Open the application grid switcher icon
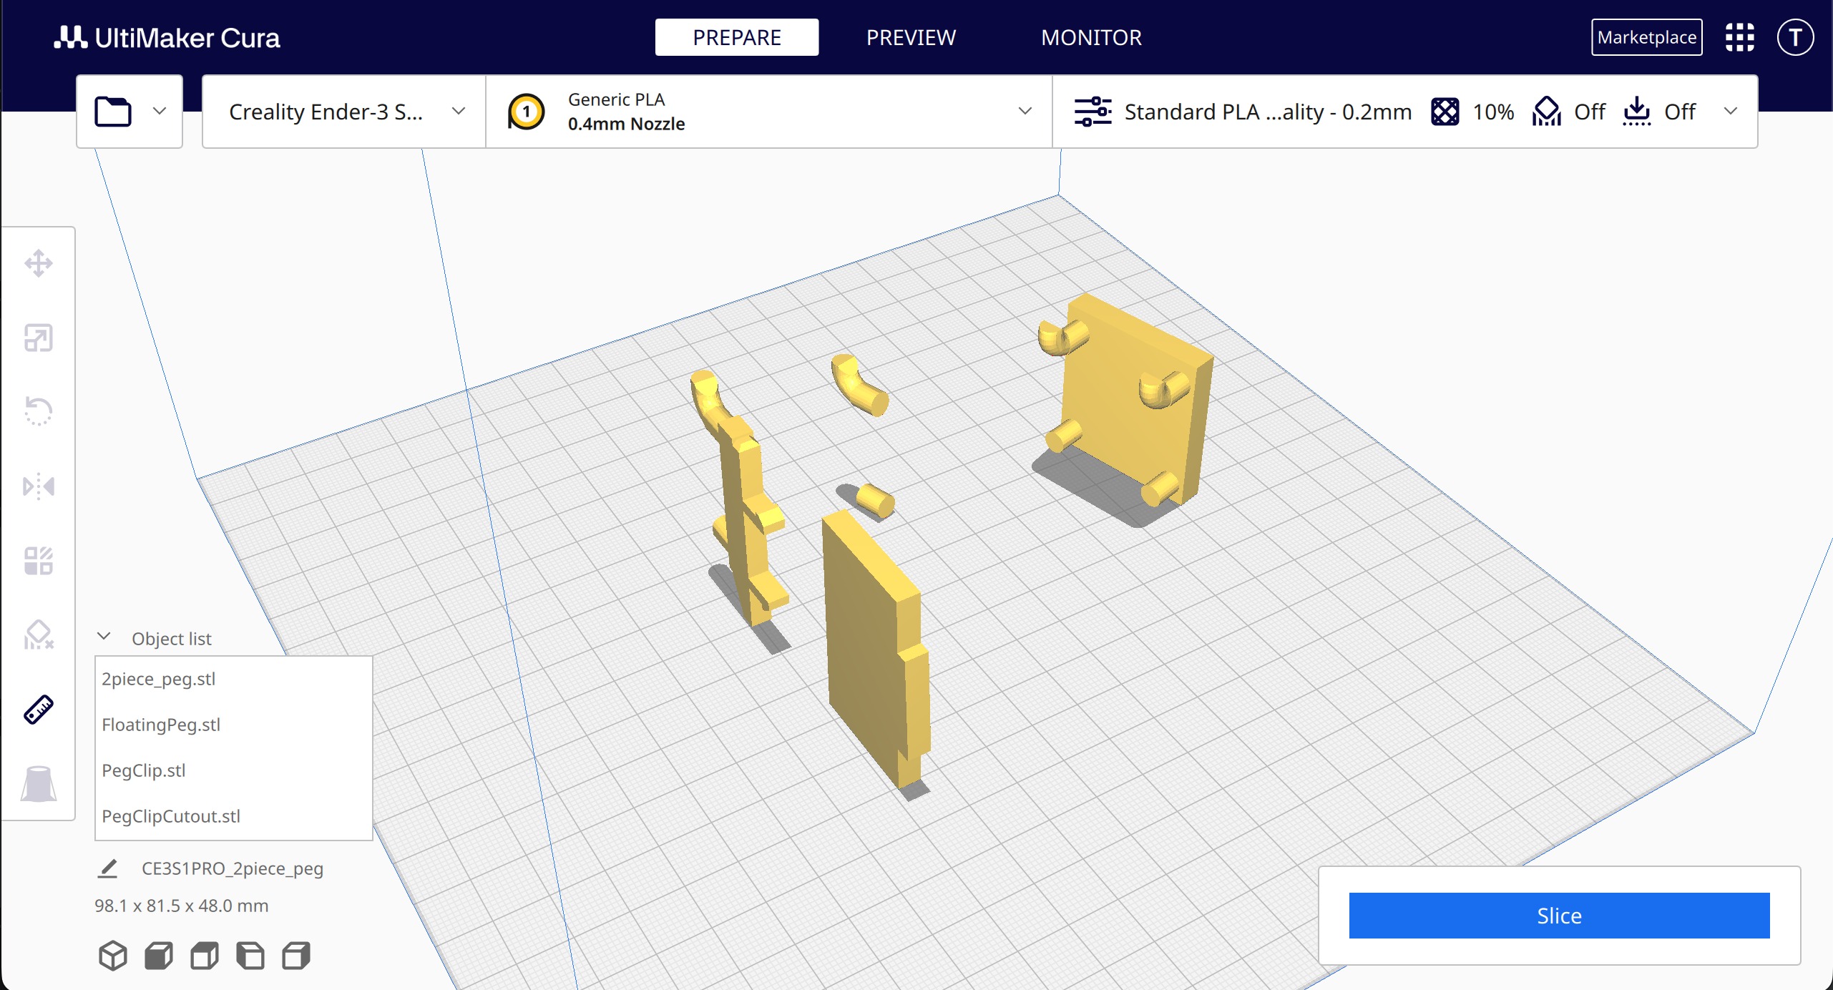The height and width of the screenshot is (990, 1833). [x=1739, y=37]
